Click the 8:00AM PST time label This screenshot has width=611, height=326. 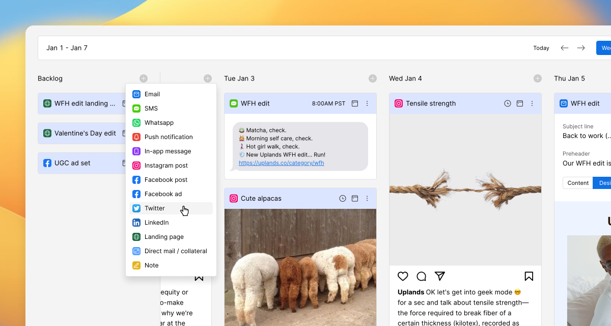tap(328, 103)
